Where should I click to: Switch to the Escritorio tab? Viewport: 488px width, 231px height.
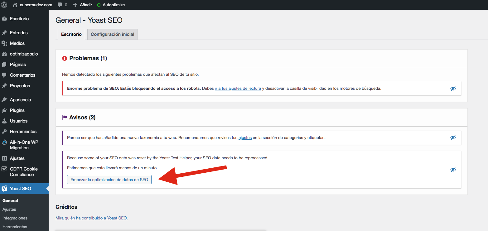click(71, 34)
